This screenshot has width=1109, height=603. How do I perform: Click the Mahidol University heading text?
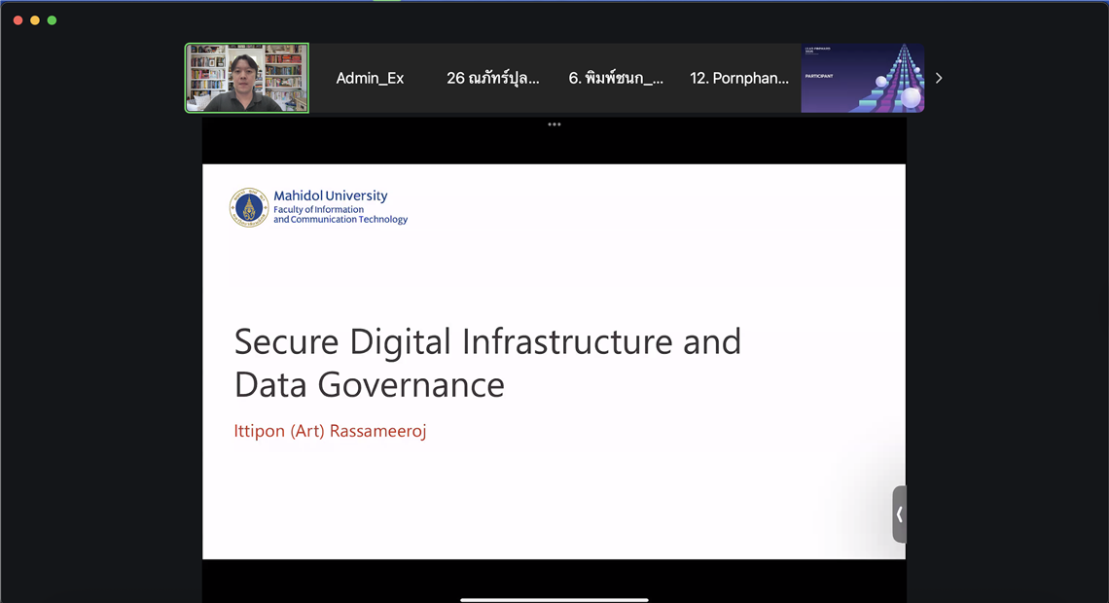click(x=330, y=195)
